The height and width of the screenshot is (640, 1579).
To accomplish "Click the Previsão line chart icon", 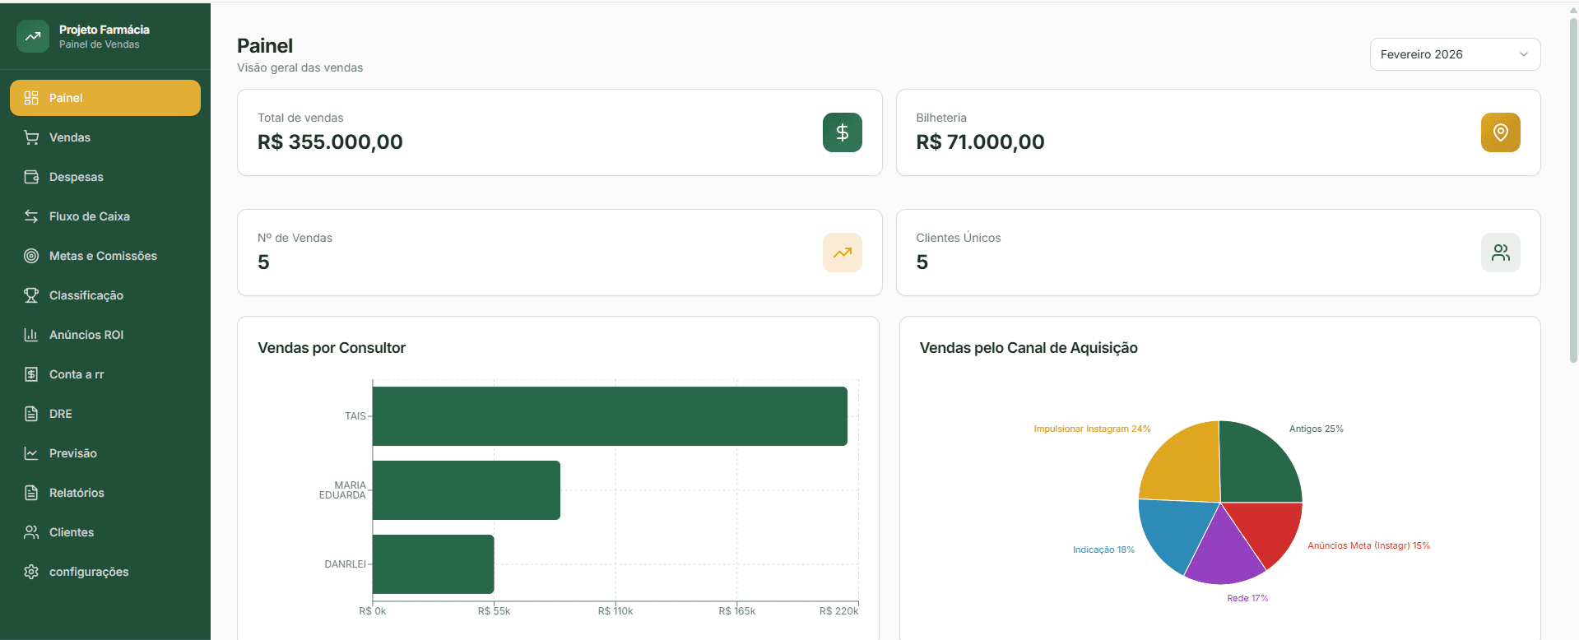I will (x=31, y=453).
